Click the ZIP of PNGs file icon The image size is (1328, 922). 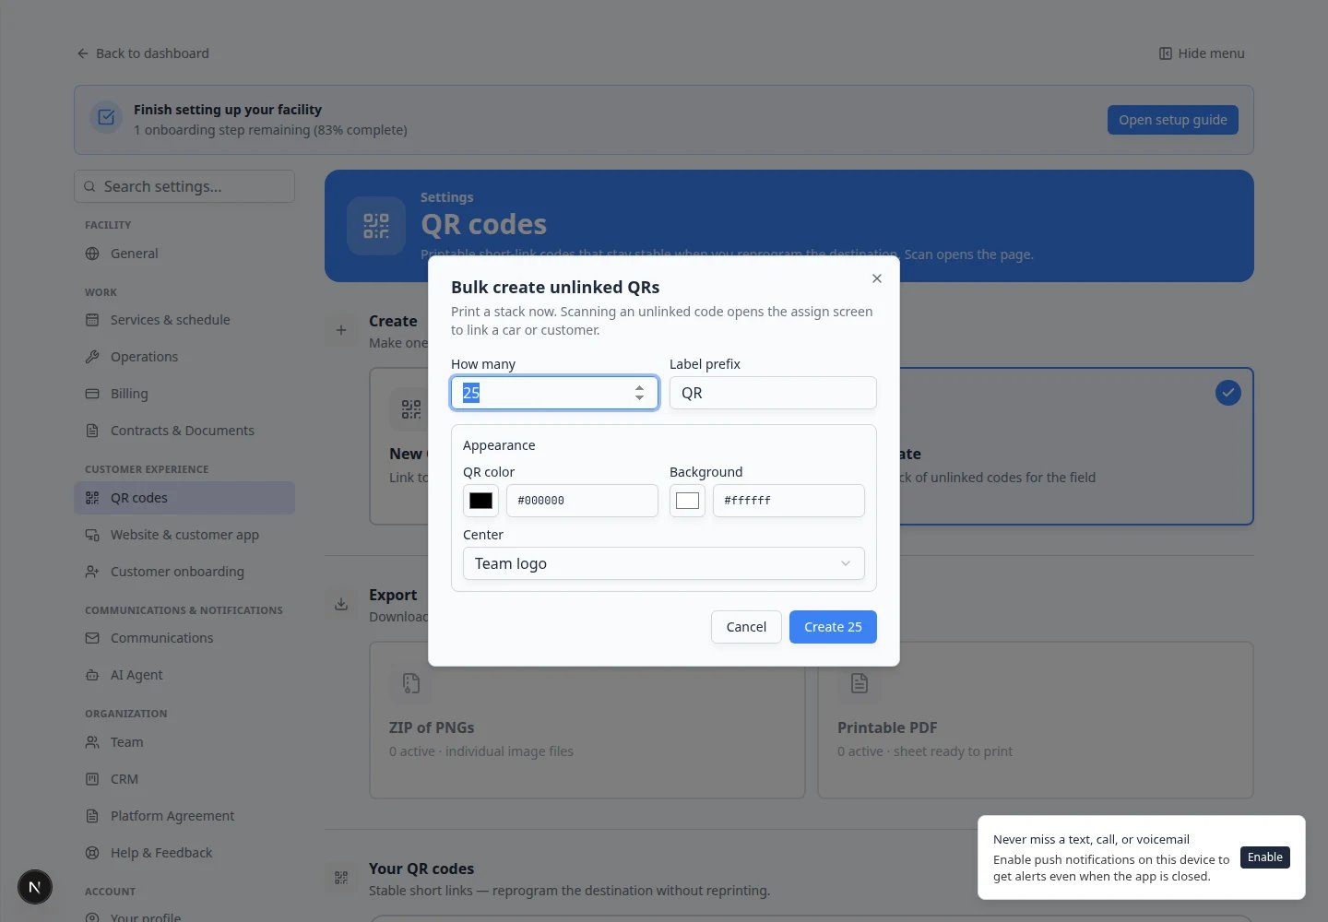(411, 683)
